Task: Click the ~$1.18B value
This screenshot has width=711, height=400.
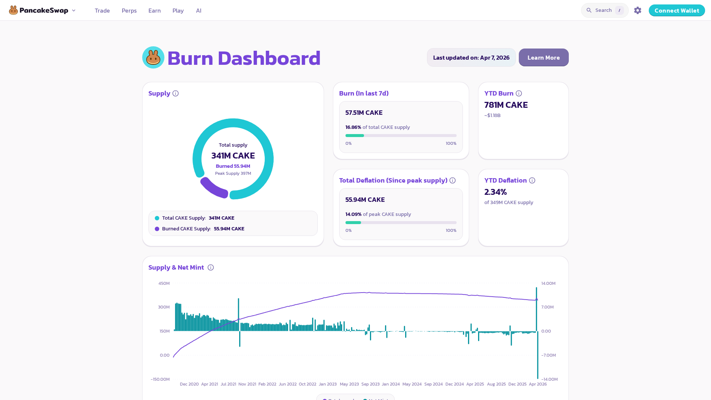Action: pyautogui.click(x=493, y=116)
